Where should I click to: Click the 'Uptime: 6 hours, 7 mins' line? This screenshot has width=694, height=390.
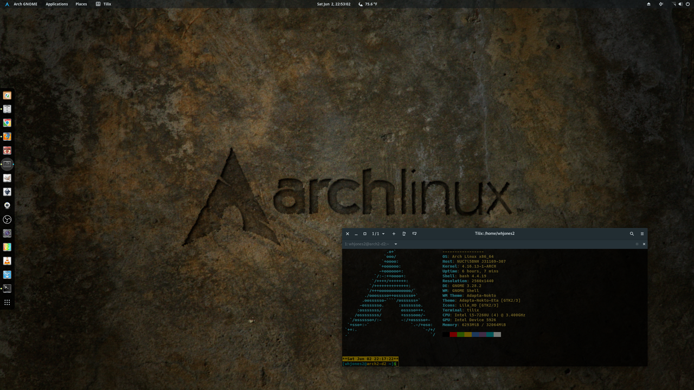click(x=470, y=271)
